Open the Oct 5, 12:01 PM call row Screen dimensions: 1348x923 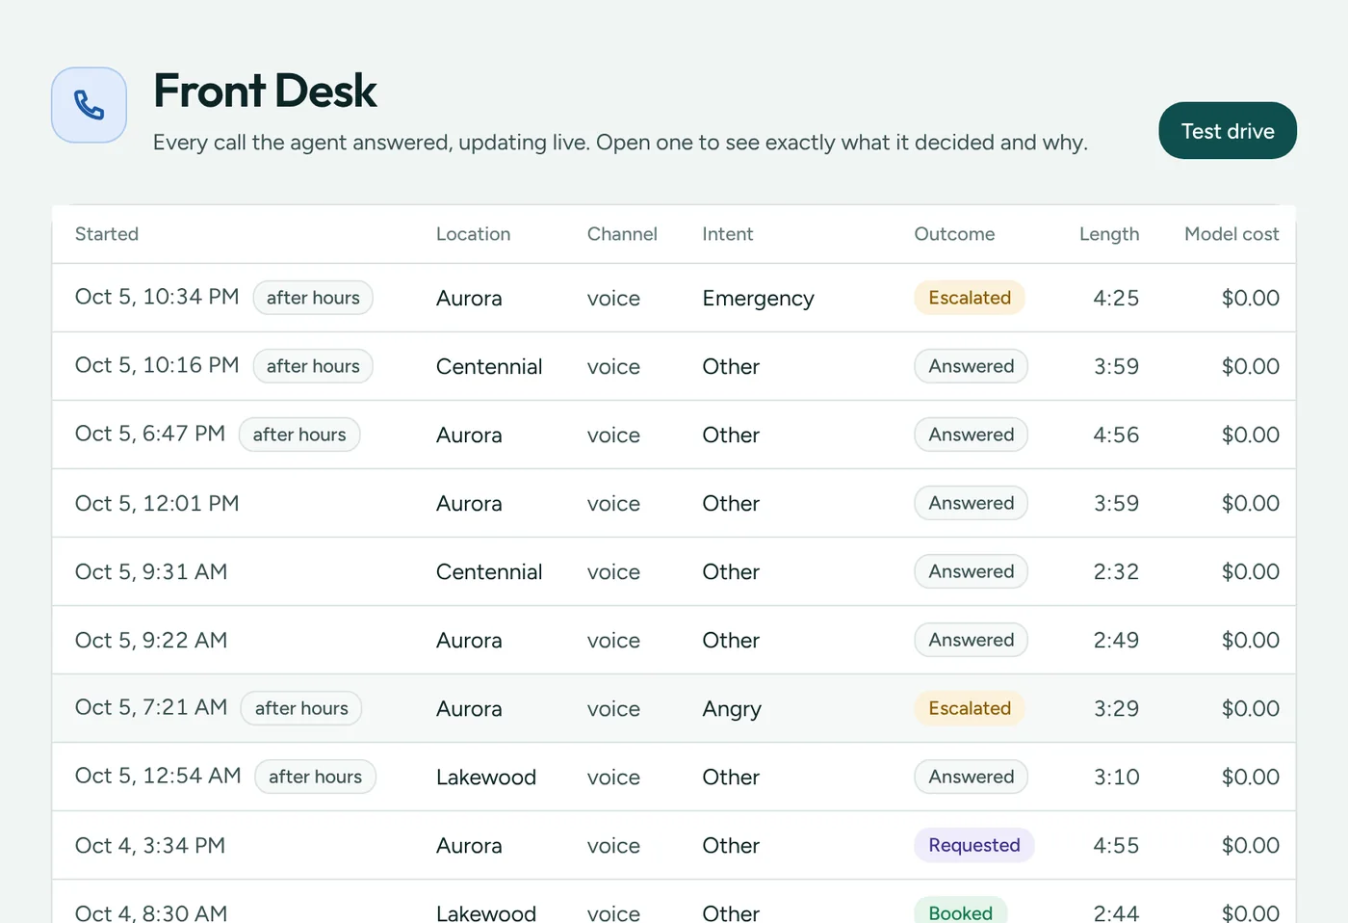[674, 503]
